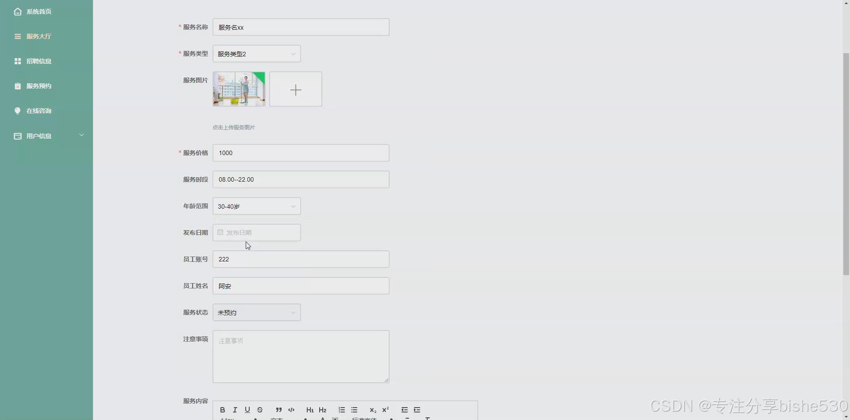Apply Heading 2 style
Screen dimensions: 850x420
point(322,410)
